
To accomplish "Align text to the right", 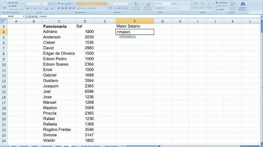I will [66, 8].
